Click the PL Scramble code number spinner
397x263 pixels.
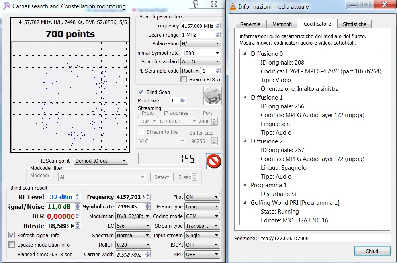pos(218,71)
